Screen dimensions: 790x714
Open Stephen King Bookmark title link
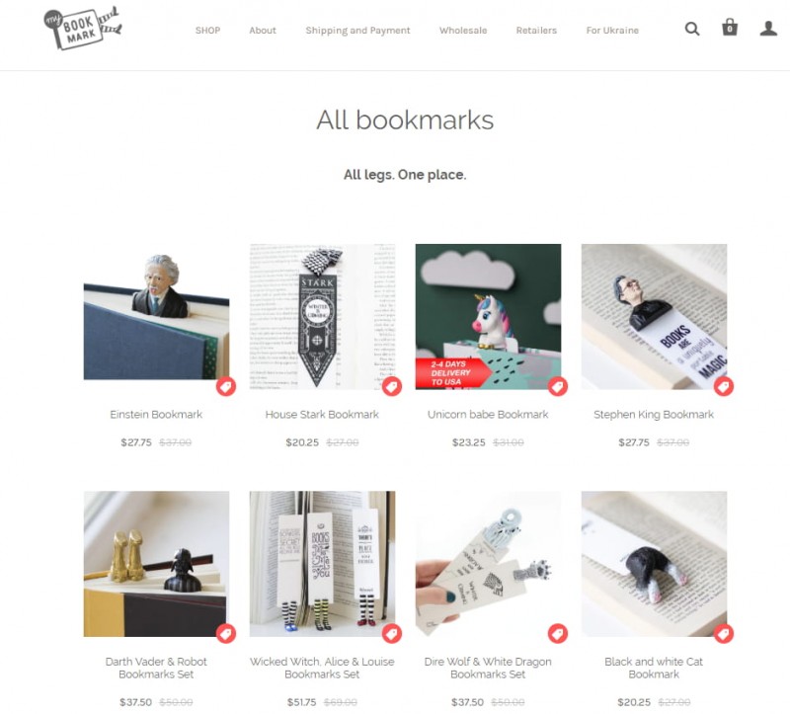click(654, 414)
